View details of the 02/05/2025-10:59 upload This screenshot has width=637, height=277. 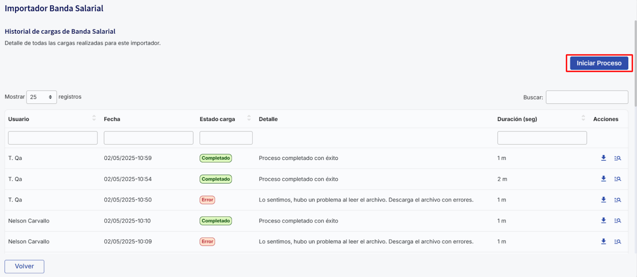coord(617,158)
